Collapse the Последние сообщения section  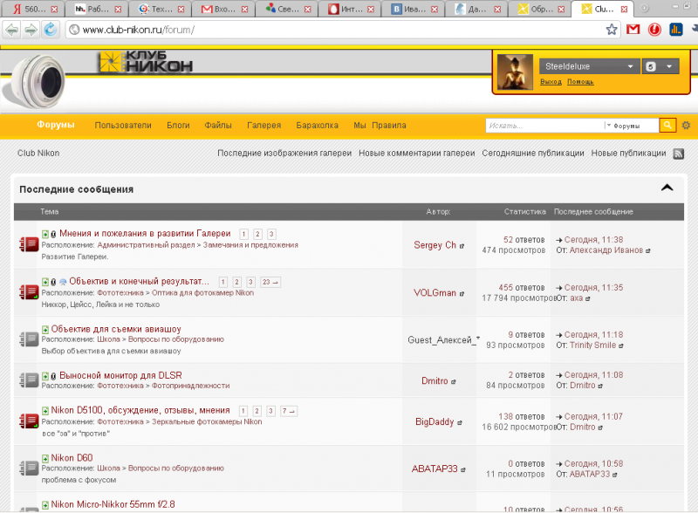(x=667, y=188)
